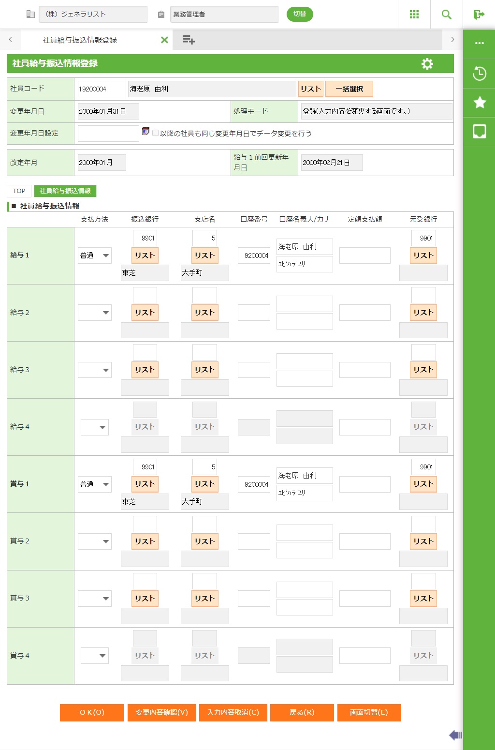Viewport: 495px width, 750px height.
Task: Click the 切替 switch button
Action: (300, 14)
